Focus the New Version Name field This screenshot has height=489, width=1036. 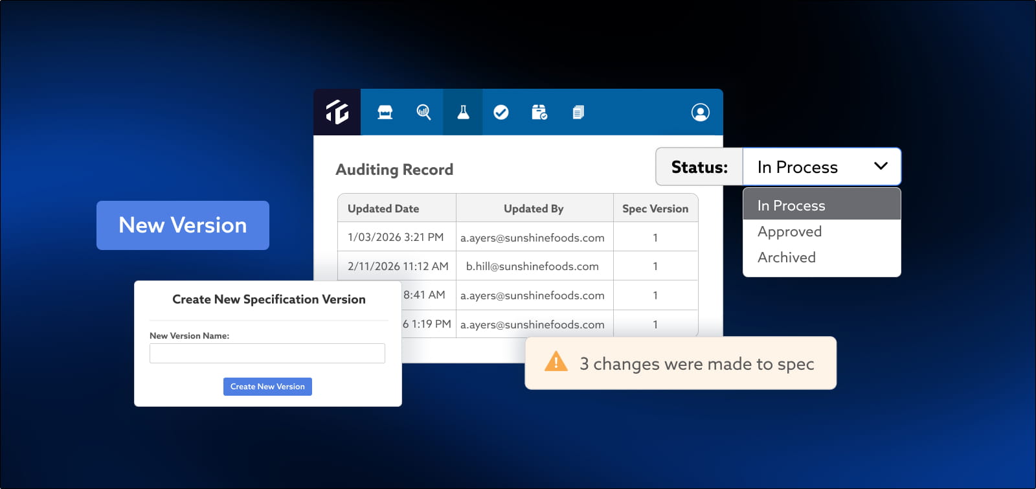click(267, 353)
